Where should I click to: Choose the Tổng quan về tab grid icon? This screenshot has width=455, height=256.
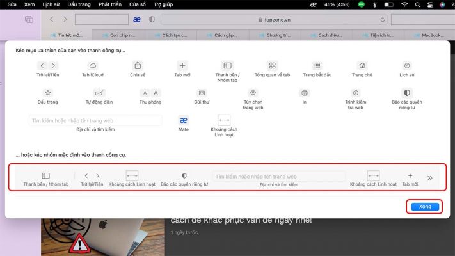tap(272, 66)
